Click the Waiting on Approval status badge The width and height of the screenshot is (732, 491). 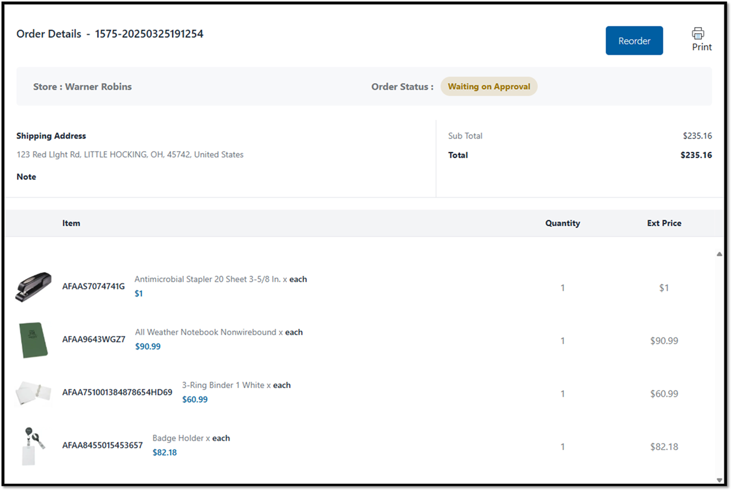click(488, 87)
